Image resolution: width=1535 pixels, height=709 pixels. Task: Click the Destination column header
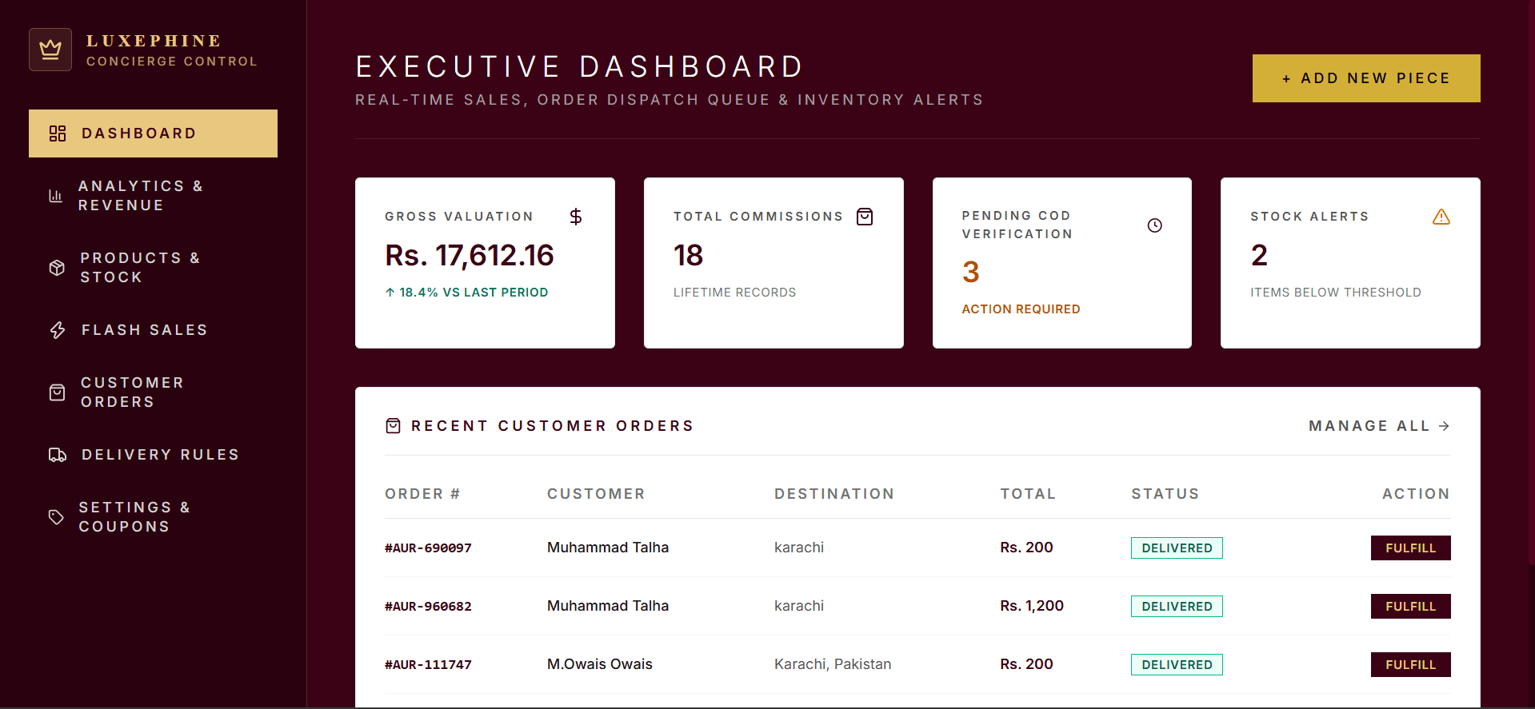tap(834, 494)
